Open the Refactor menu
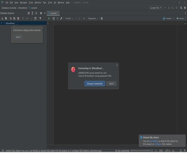The width and height of the screenshot is (187, 153). click(38, 3)
